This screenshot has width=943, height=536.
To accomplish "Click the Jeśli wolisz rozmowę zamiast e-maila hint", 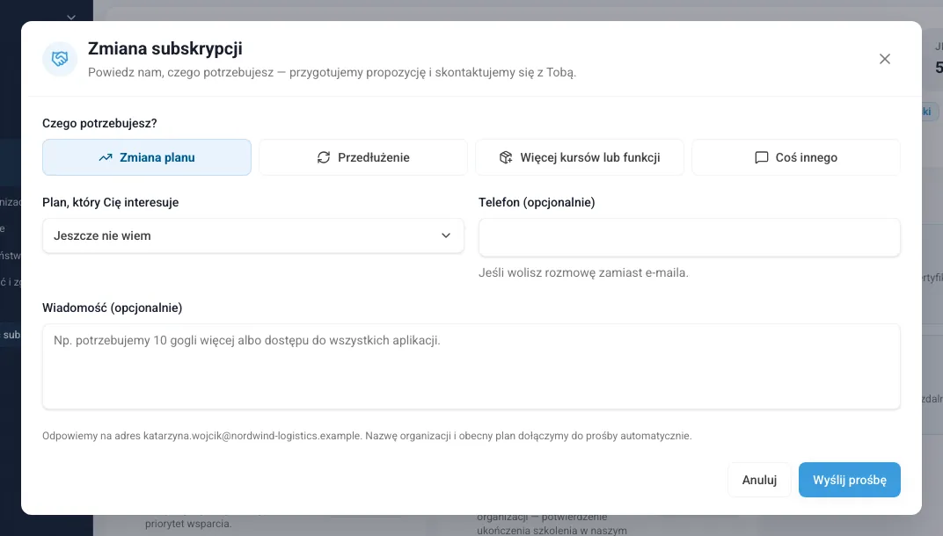I will coord(583,272).
